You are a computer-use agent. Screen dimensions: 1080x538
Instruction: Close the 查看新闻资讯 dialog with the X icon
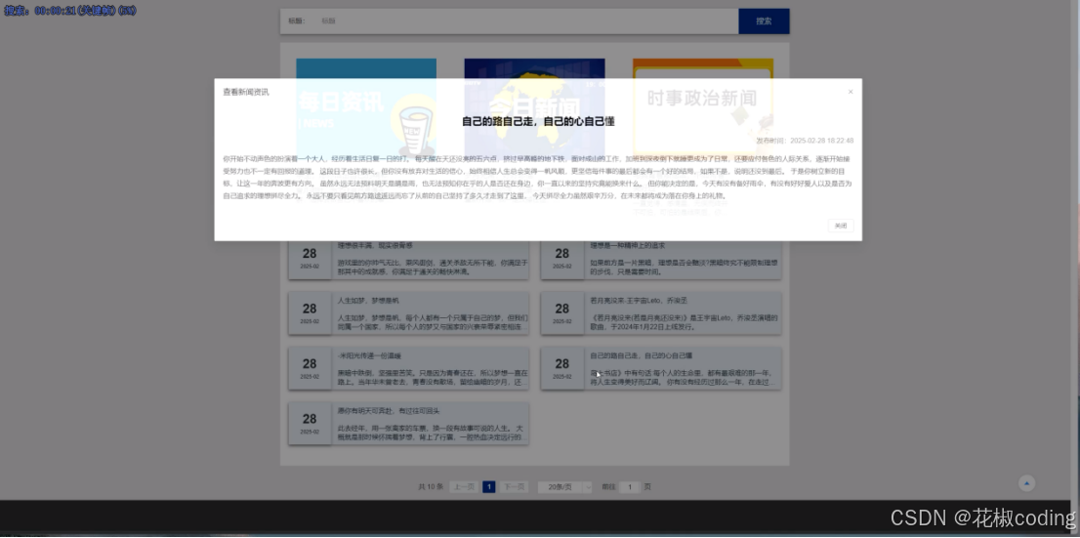(x=850, y=92)
